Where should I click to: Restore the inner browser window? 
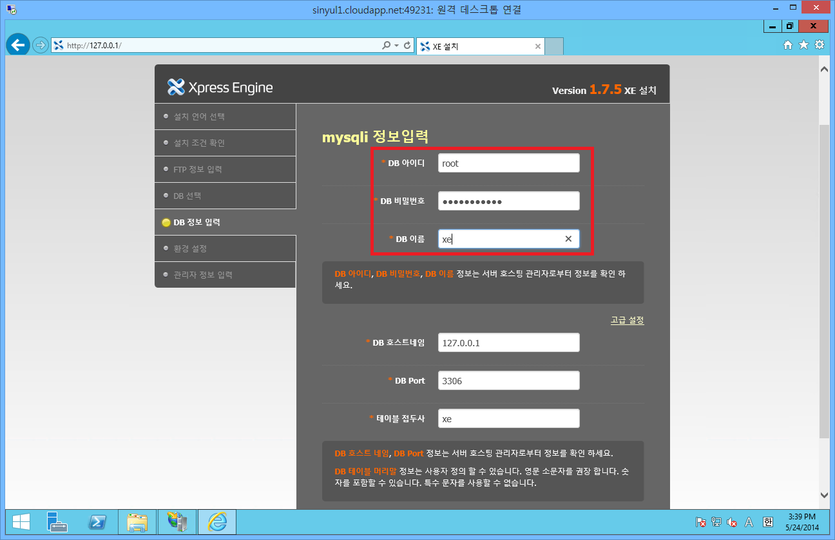click(x=789, y=26)
